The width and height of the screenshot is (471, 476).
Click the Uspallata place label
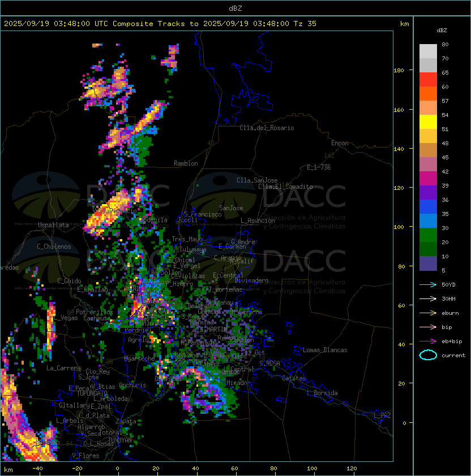[54, 225]
